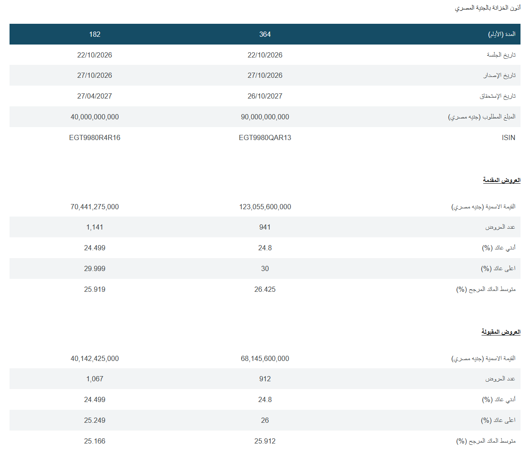Image resolution: width=527 pixels, height=466 pixels.
Task: Click the accepted average yield 25.166
Action: coord(95,441)
